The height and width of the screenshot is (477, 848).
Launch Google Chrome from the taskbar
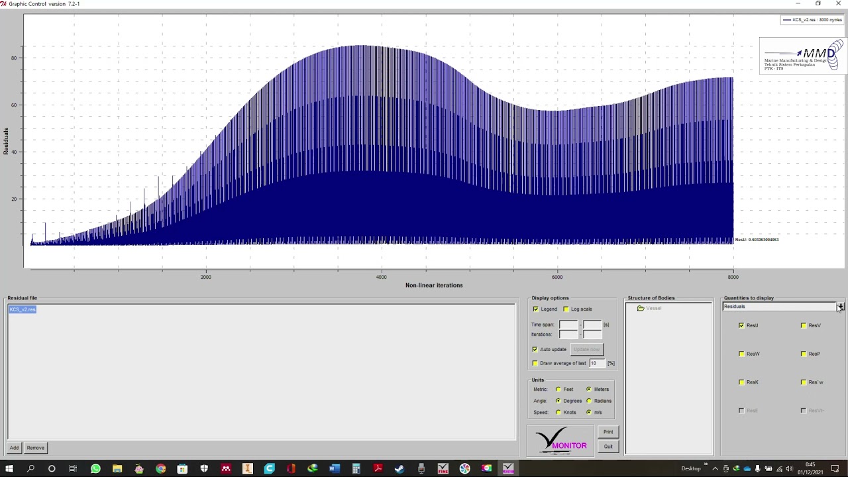(160, 469)
